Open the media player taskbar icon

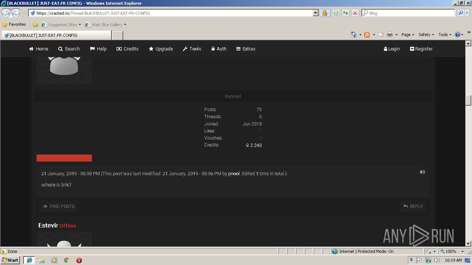[x=54, y=260]
